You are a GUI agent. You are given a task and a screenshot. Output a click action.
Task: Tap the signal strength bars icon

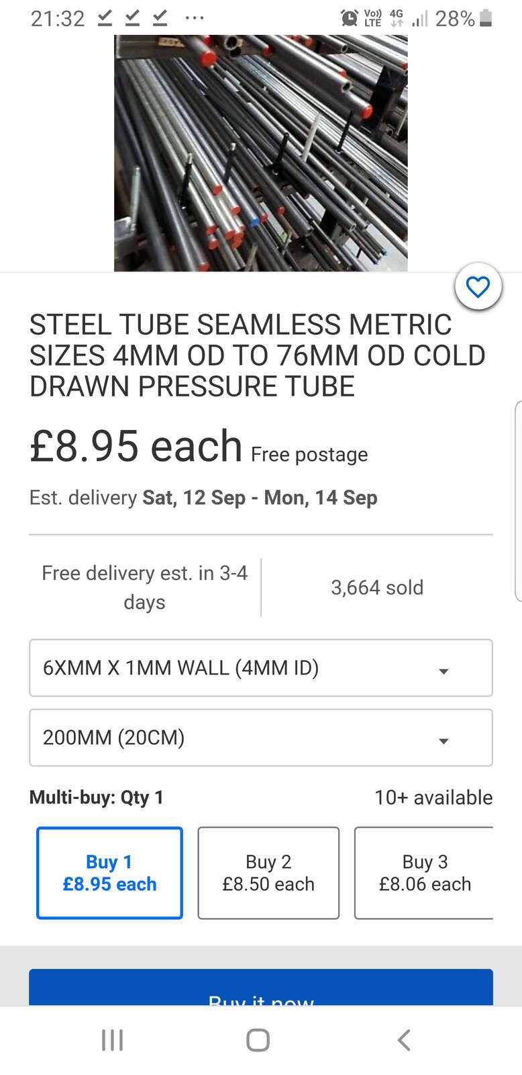coord(420,18)
